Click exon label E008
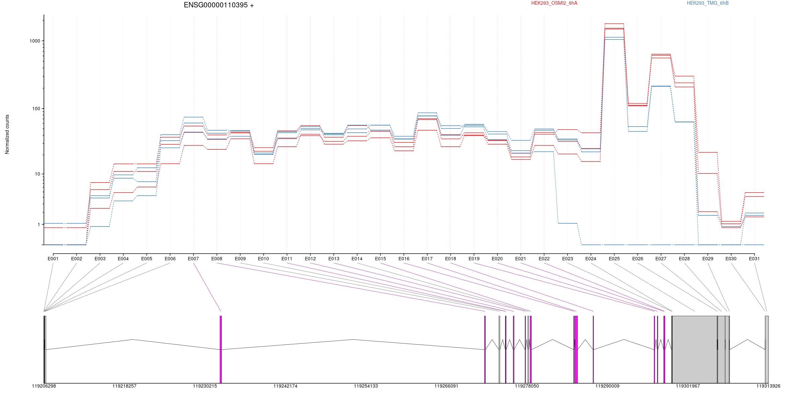This screenshot has height=402, width=805. pyautogui.click(x=217, y=259)
